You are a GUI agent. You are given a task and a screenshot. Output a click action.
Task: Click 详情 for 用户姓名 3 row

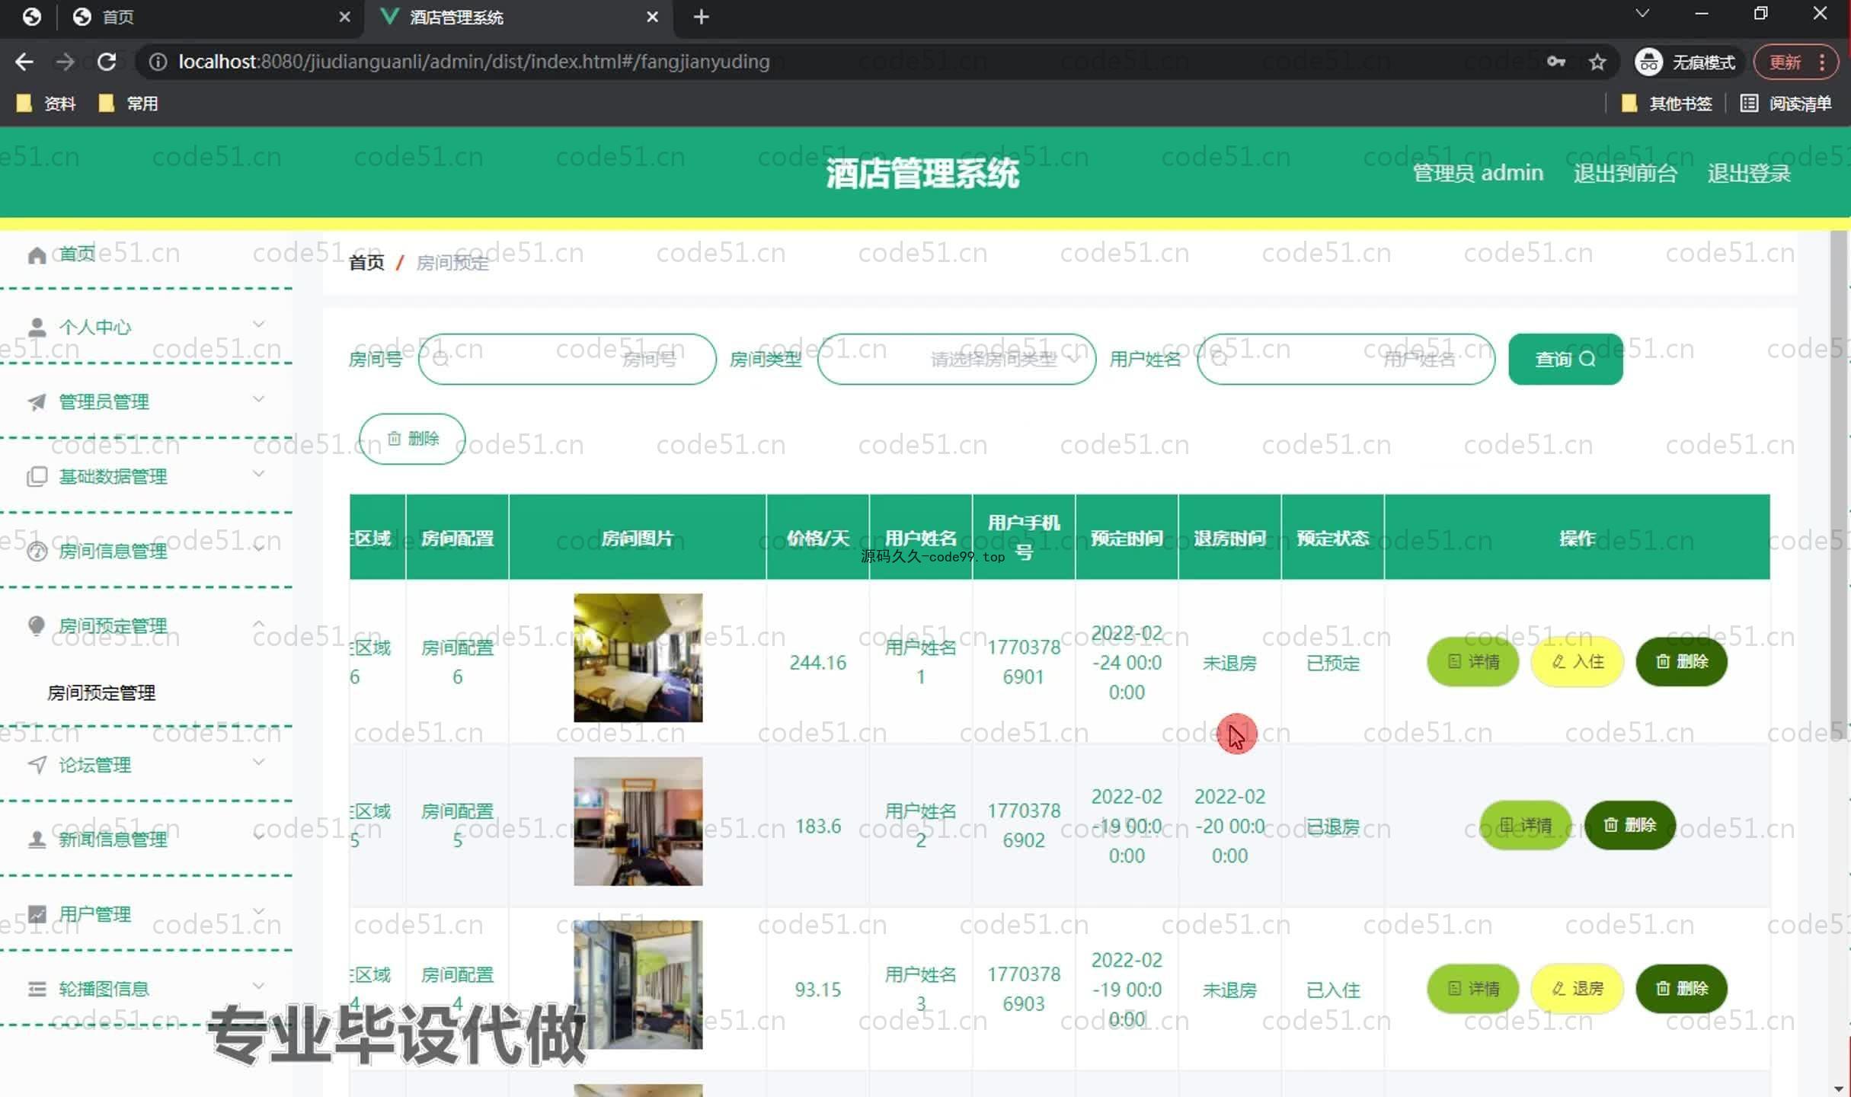pos(1472,989)
